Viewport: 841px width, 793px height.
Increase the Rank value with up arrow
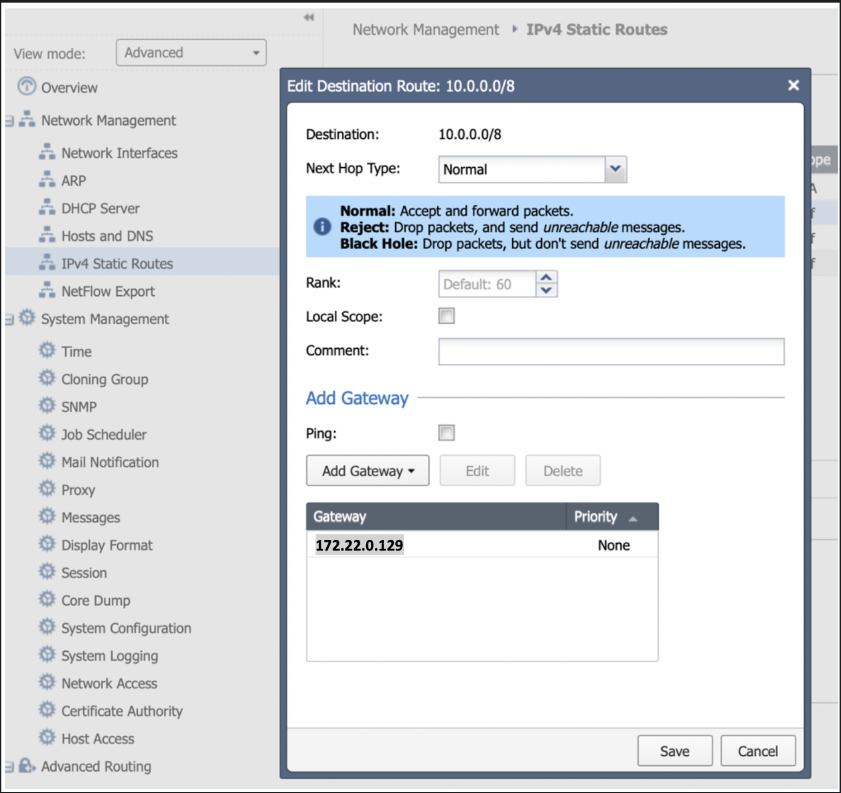546,278
